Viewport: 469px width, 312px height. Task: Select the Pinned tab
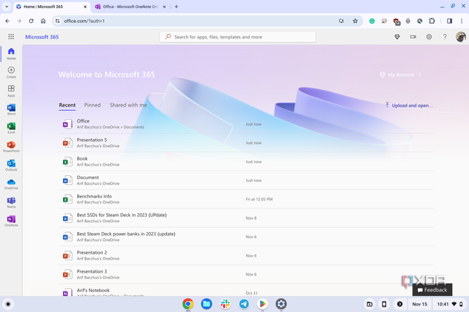tap(92, 105)
